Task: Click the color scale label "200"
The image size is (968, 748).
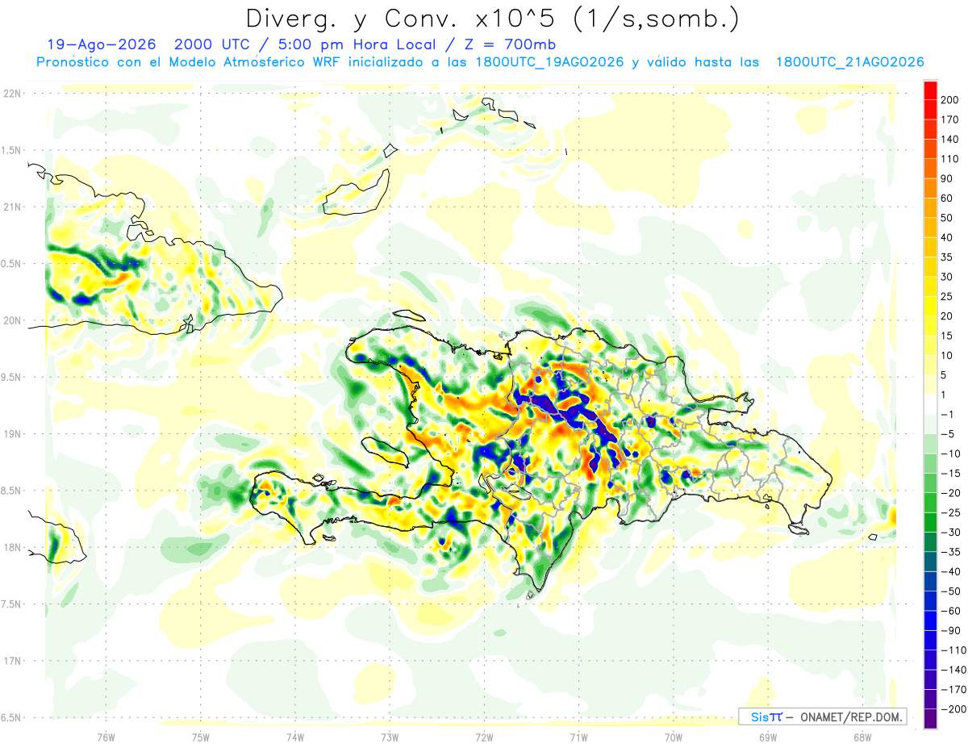Action: click(949, 99)
